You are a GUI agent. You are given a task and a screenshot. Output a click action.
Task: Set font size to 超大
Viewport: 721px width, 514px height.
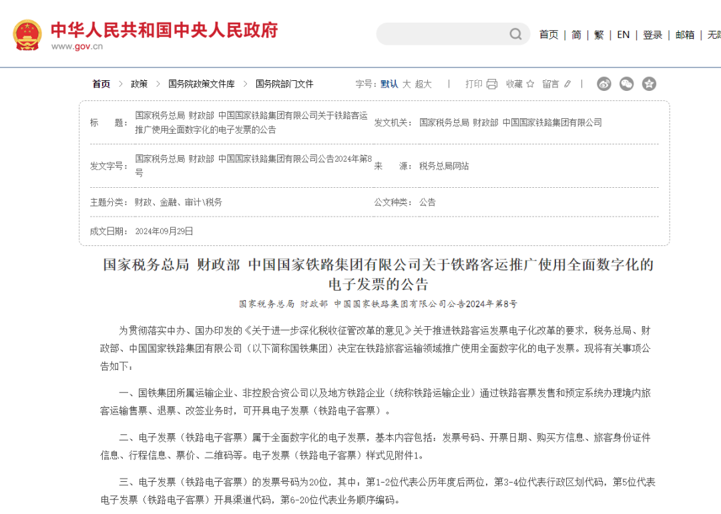tap(423, 84)
